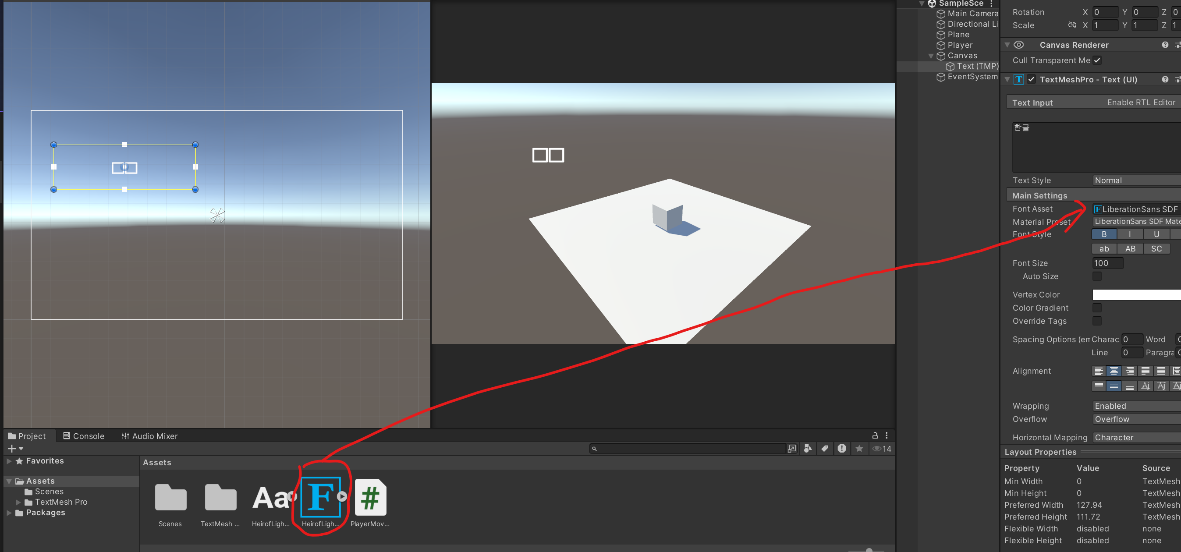Toggle the hidden packages eye counter

(x=882, y=448)
